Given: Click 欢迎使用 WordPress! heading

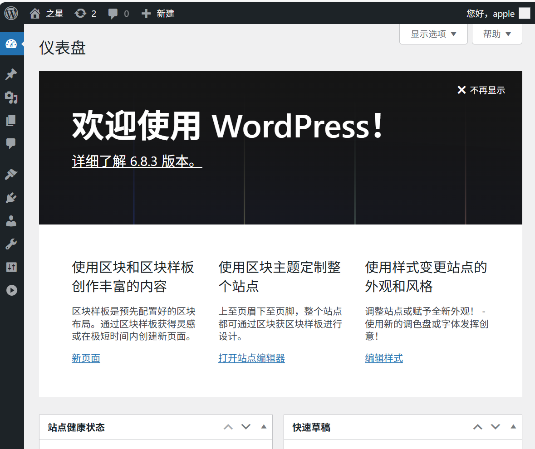Looking at the screenshot, I should pos(228,126).
